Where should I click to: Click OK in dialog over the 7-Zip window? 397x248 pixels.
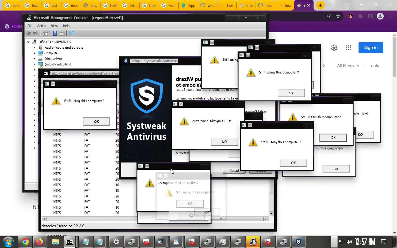pos(96,122)
